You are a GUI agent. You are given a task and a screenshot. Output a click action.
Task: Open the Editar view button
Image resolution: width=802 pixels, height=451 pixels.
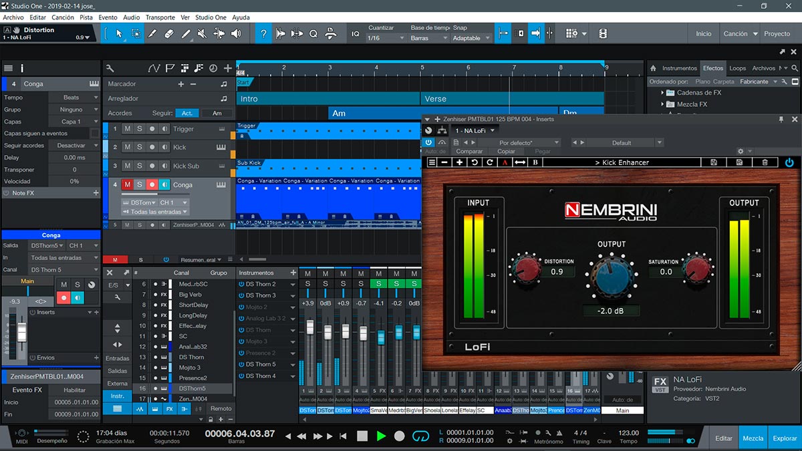coord(724,438)
